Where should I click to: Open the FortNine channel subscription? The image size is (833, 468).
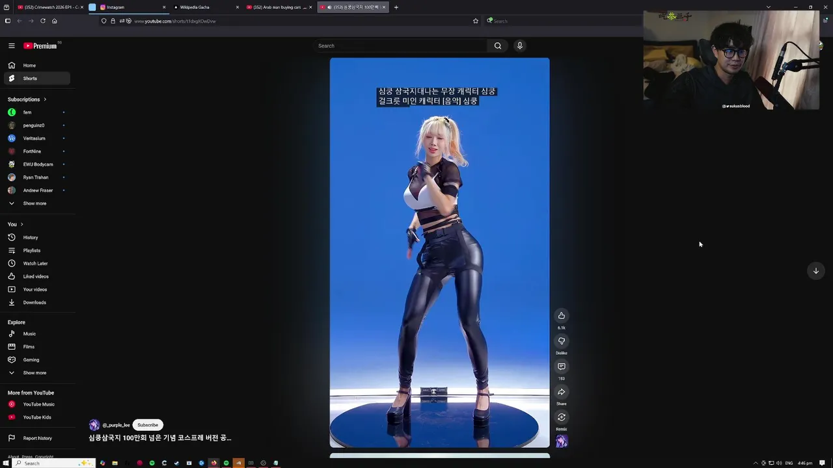click(36, 151)
